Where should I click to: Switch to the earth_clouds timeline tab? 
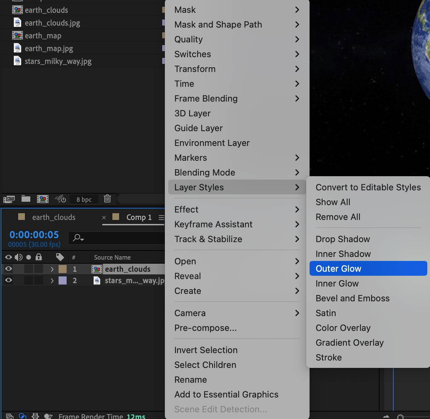pos(53,218)
